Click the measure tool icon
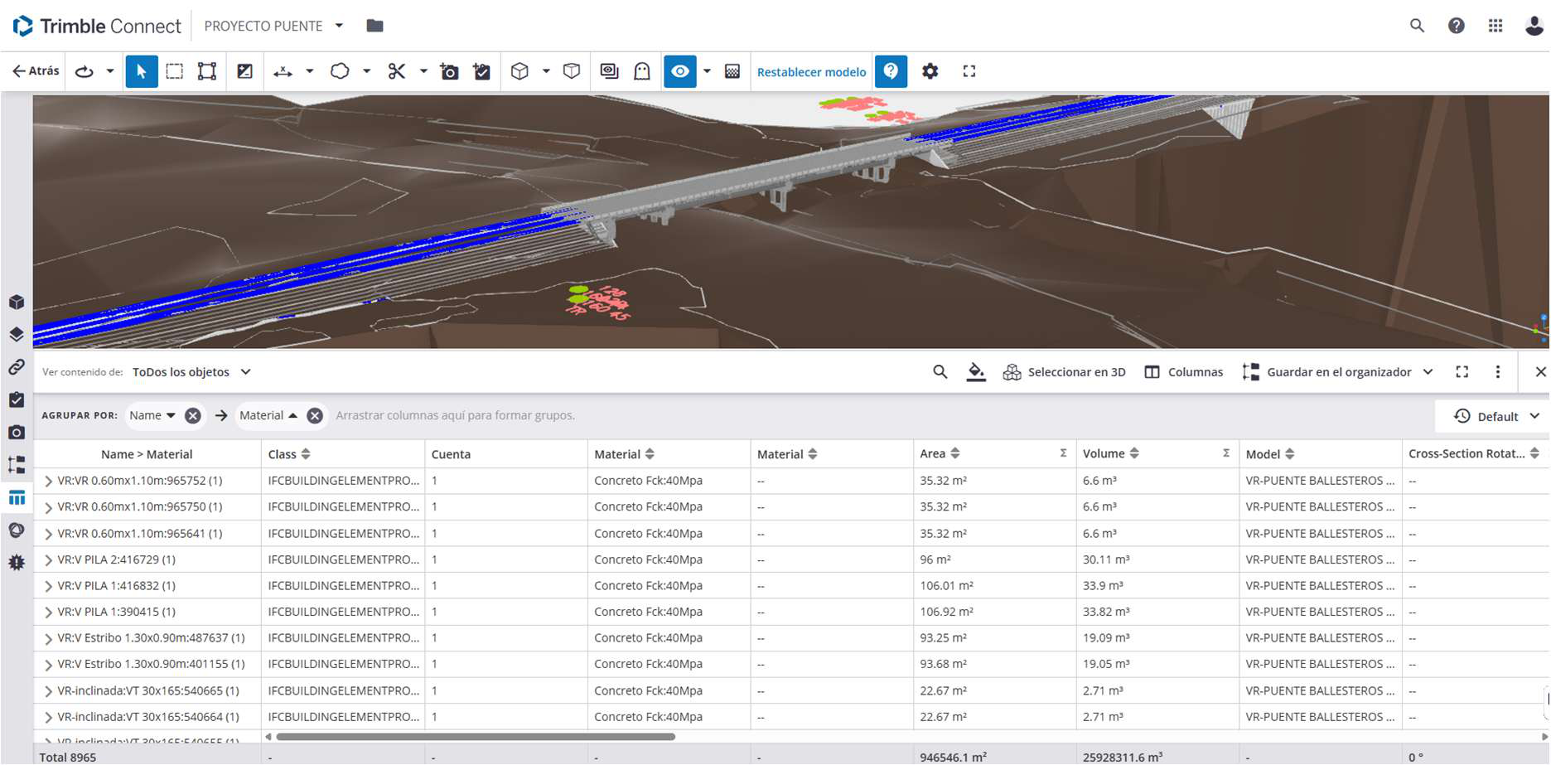Screen dimensions: 1551x765 [x=283, y=71]
